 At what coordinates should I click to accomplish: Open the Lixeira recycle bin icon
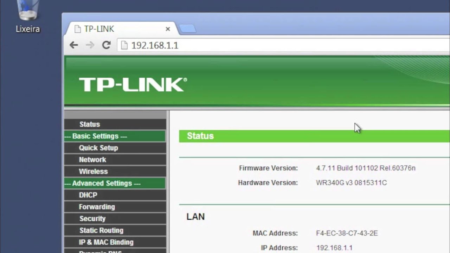pyautogui.click(x=28, y=16)
